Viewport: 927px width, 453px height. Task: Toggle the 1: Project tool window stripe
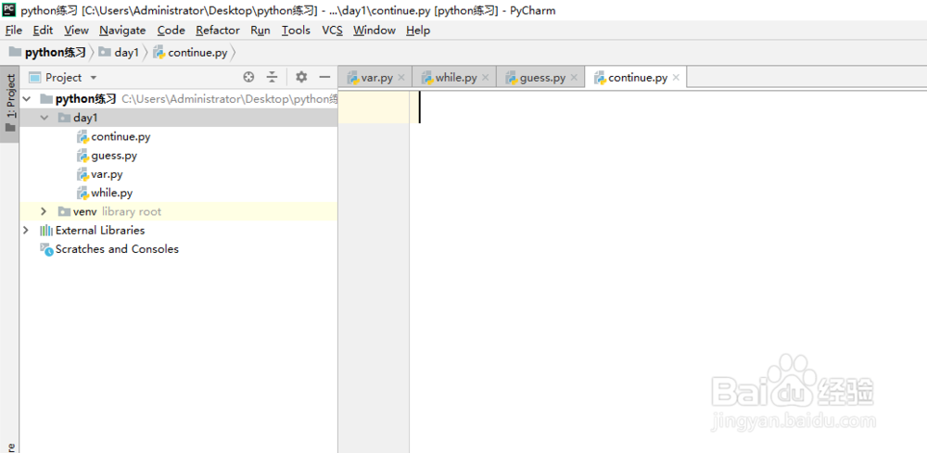click(10, 104)
